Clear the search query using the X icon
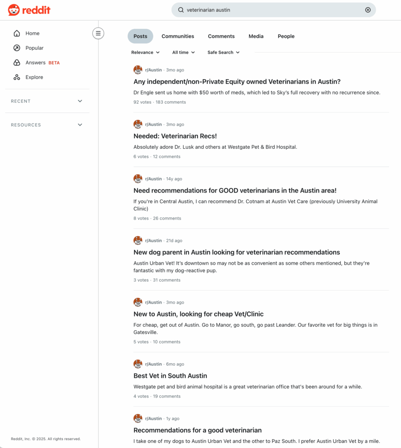The image size is (401, 448). point(368,9)
